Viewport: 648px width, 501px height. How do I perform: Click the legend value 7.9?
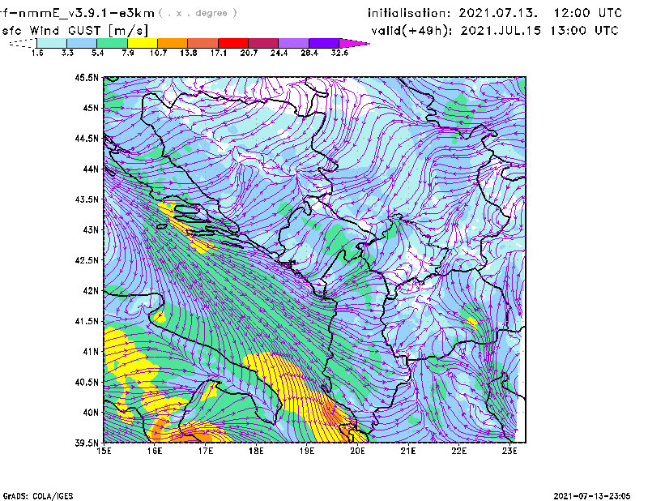pos(128,53)
